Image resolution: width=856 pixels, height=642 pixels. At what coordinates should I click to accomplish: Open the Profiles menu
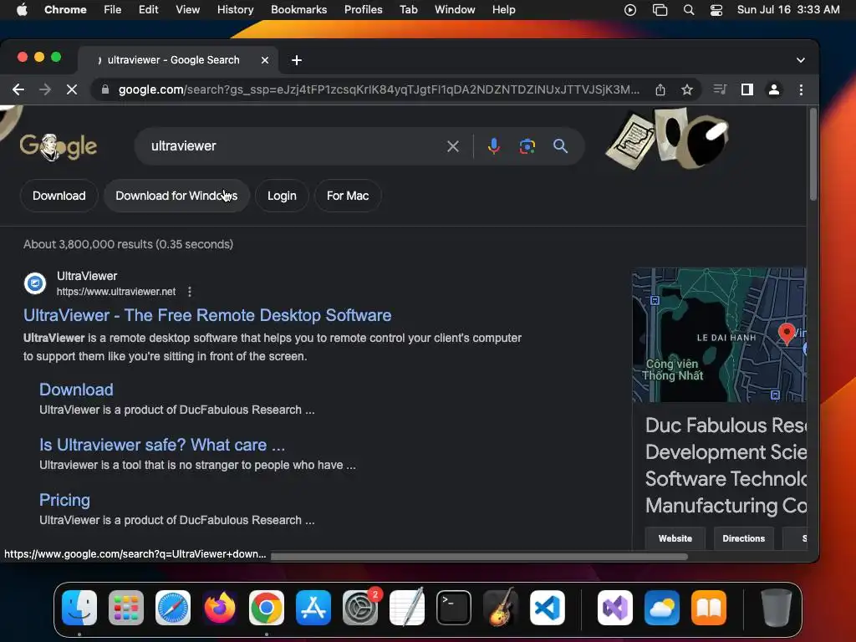coord(363,10)
